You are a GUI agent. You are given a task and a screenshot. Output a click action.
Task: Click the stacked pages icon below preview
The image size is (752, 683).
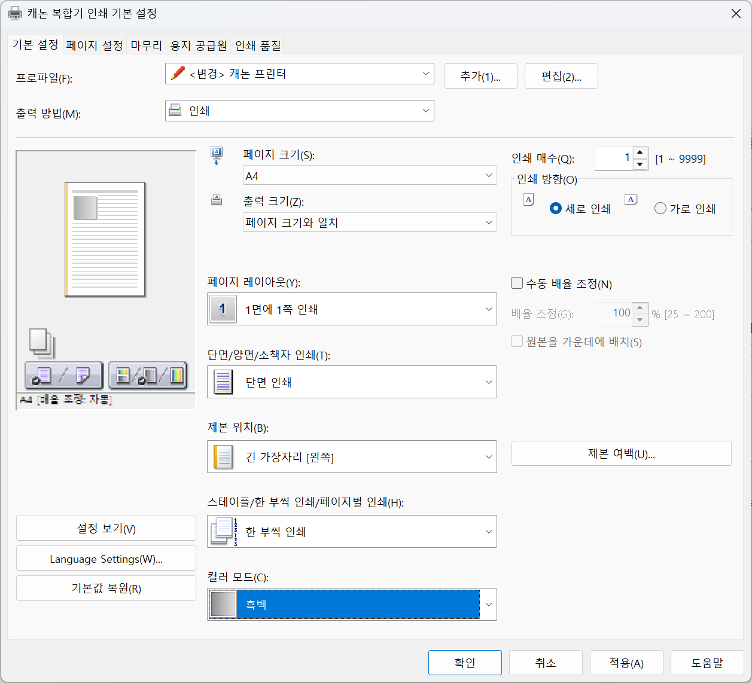click(42, 343)
